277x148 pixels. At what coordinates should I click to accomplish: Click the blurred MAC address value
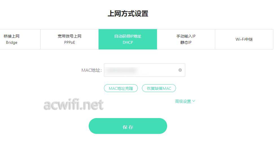click(122, 70)
